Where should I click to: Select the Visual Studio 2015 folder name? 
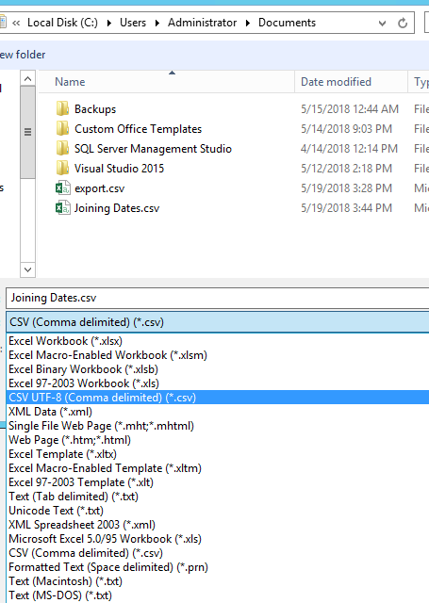pos(119,169)
